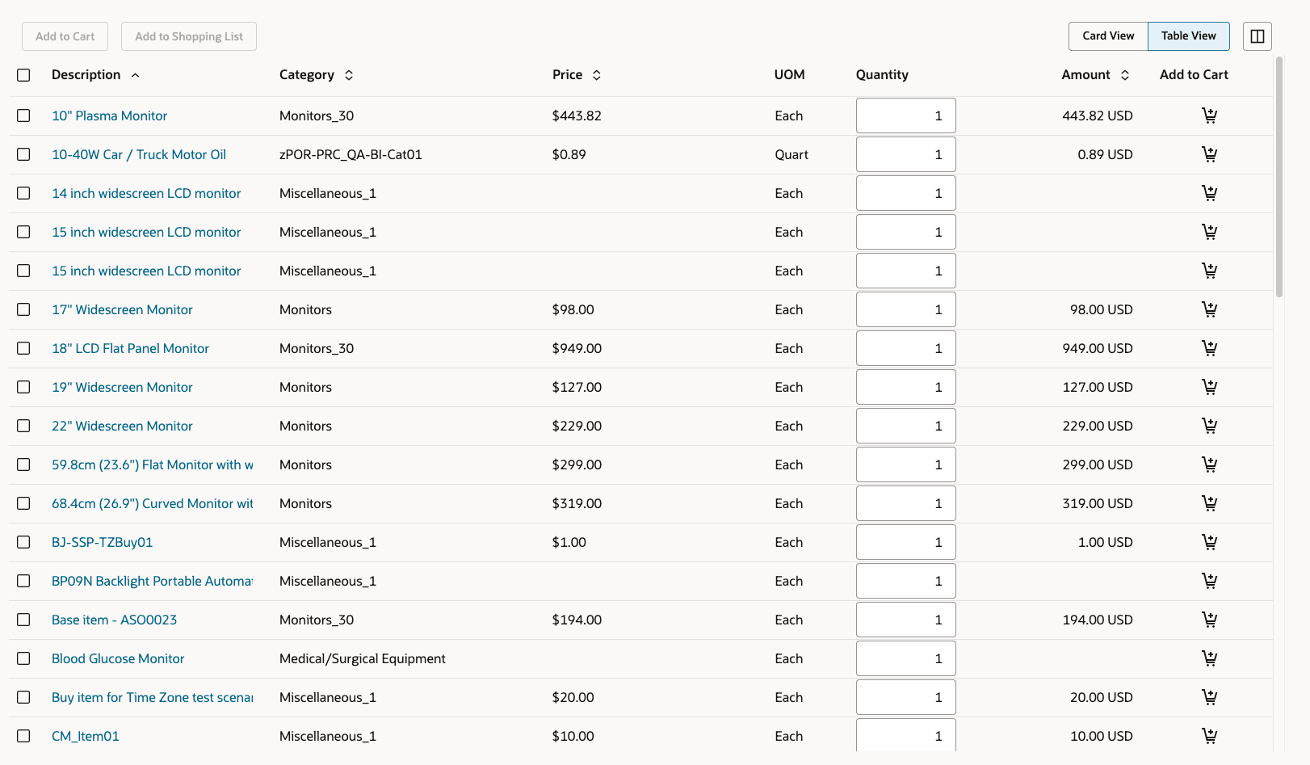The height and width of the screenshot is (765, 1310).
Task: Add BJ-SSP-TZBuy01 to cart using cart icon
Action: [1209, 542]
